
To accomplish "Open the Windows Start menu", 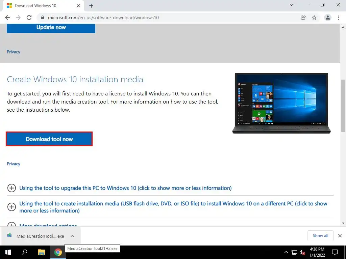I will click(x=8, y=252).
